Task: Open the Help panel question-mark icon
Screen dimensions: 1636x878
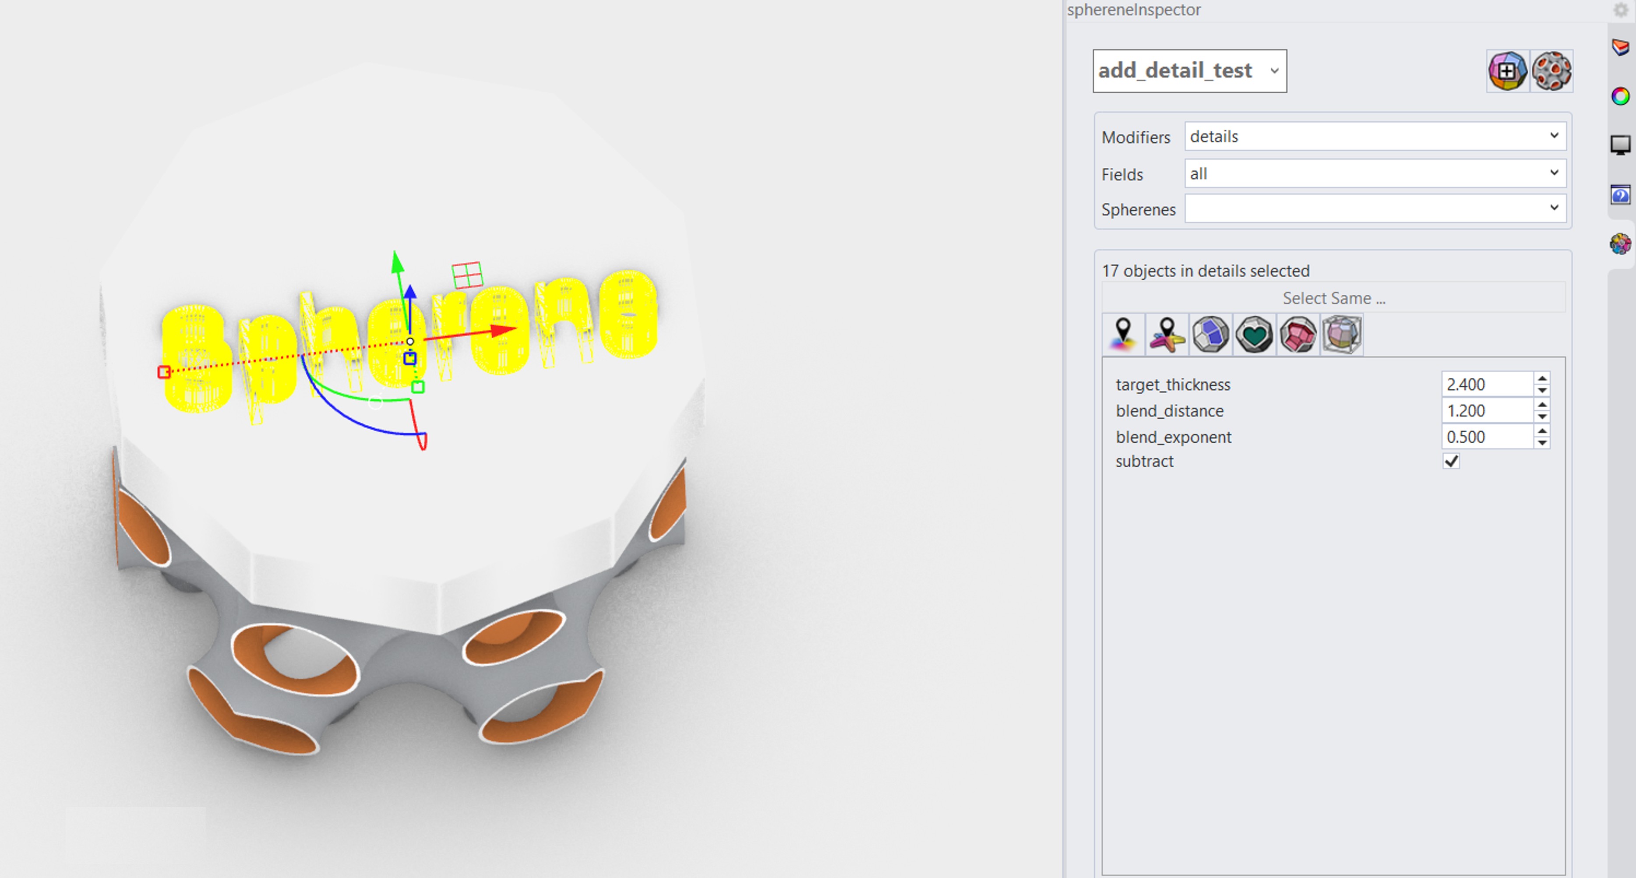Action: tap(1620, 195)
